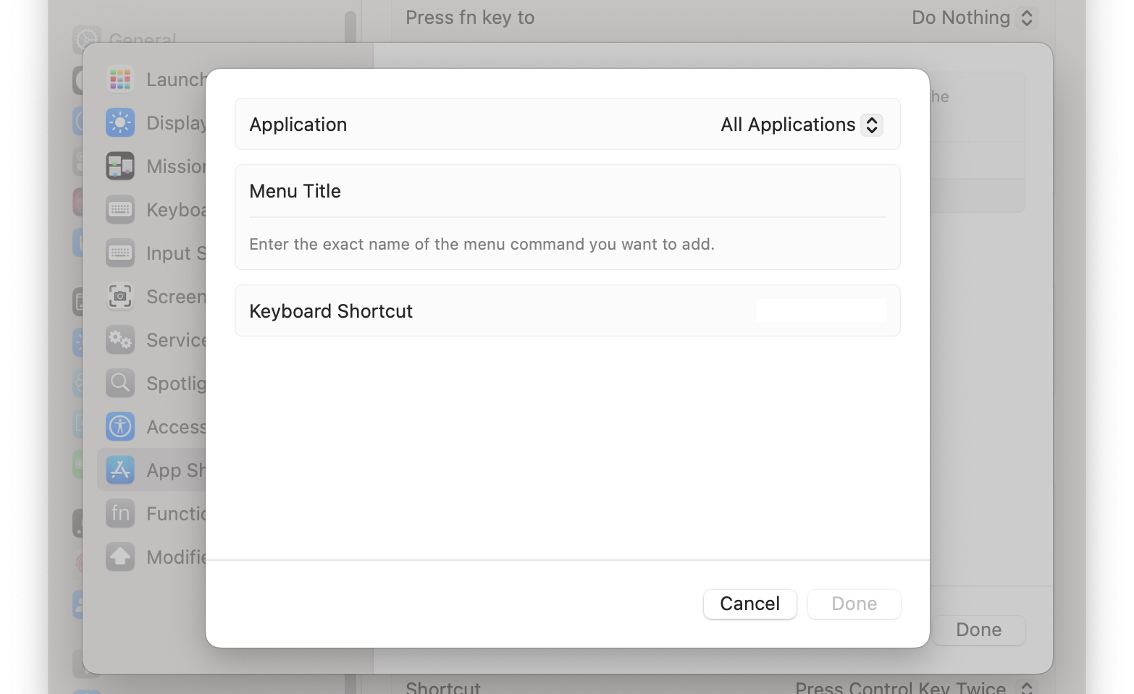1134x694 pixels.
Task: Click the Done button in the shortcut dialog
Action: tap(854, 604)
